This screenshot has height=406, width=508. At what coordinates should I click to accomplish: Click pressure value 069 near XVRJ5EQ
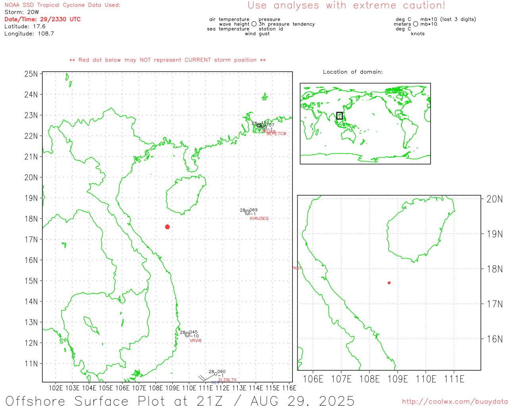coord(253,210)
